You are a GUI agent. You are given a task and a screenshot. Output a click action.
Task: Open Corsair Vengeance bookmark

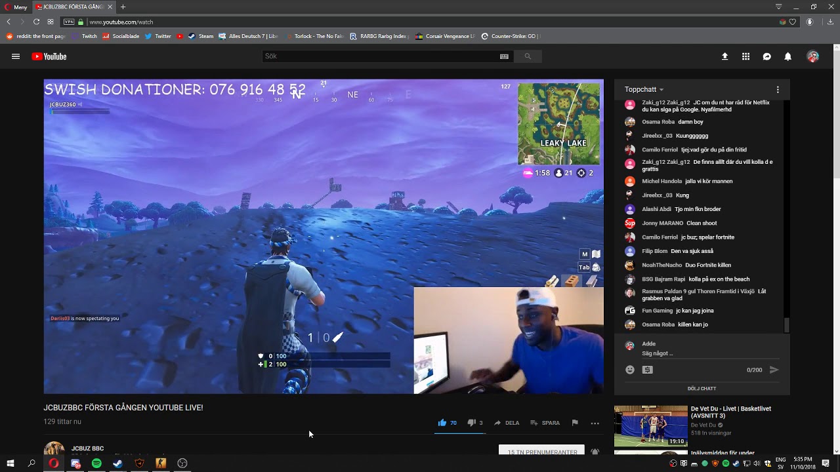coord(445,37)
